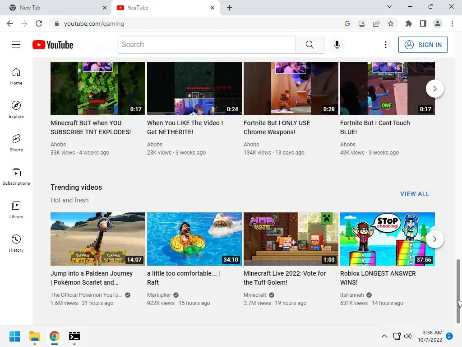
Task: Click inside the YouTube Search field
Action: click(207, 45)
